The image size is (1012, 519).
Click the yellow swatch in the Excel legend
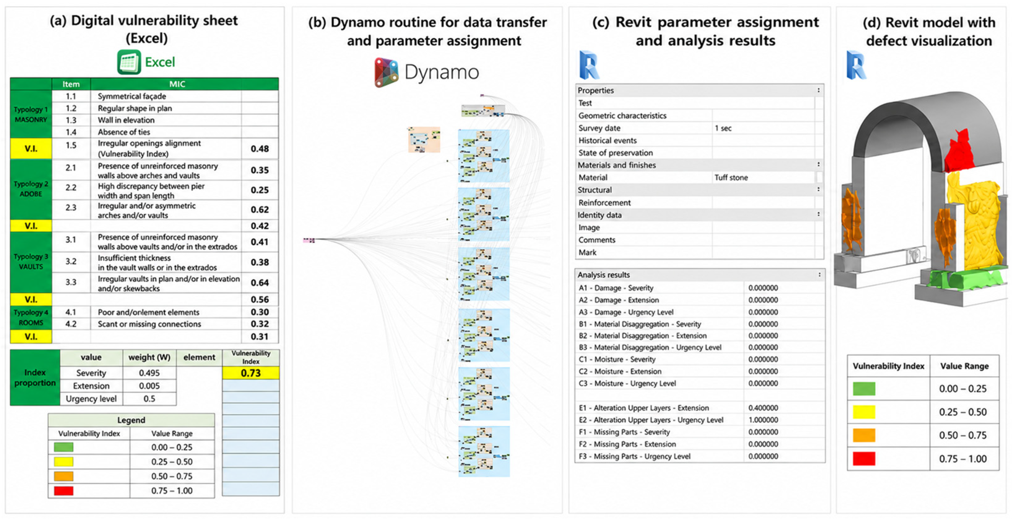coord(64,462)
